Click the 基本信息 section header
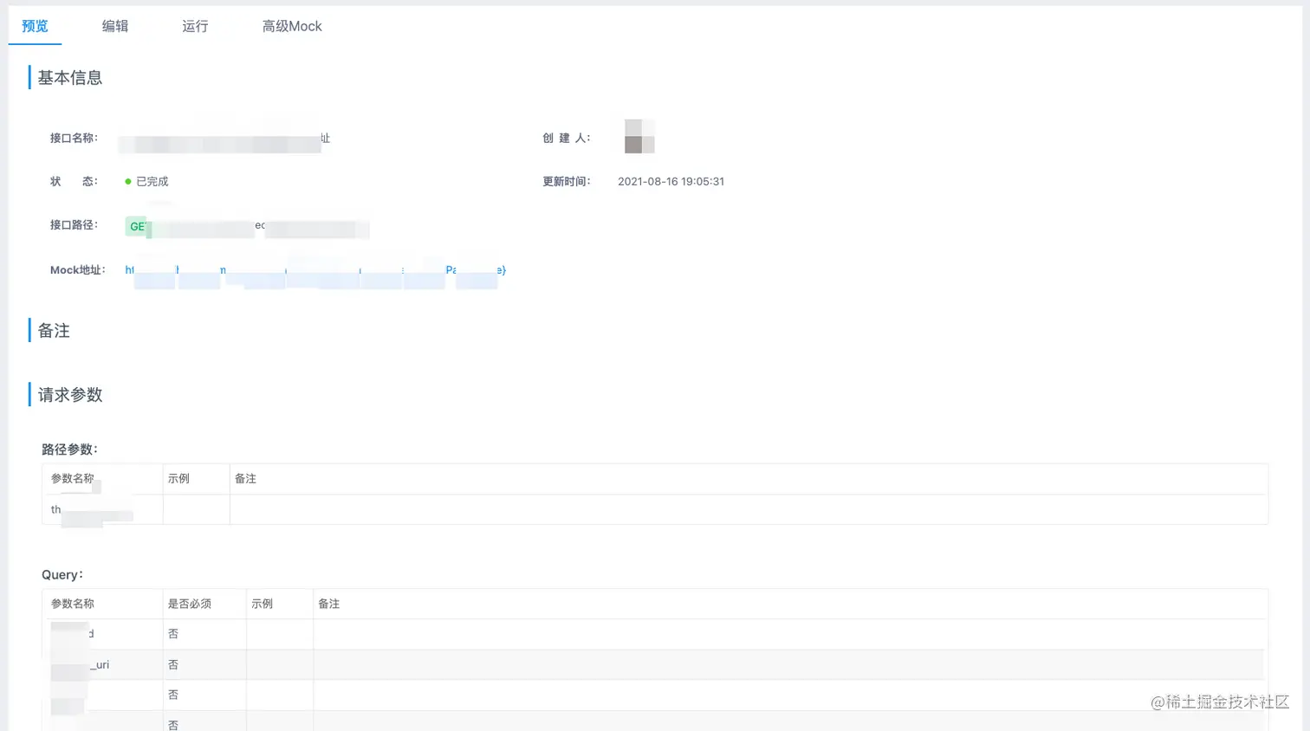Viewport: 1310px width, 731px height. pos(68,77)
